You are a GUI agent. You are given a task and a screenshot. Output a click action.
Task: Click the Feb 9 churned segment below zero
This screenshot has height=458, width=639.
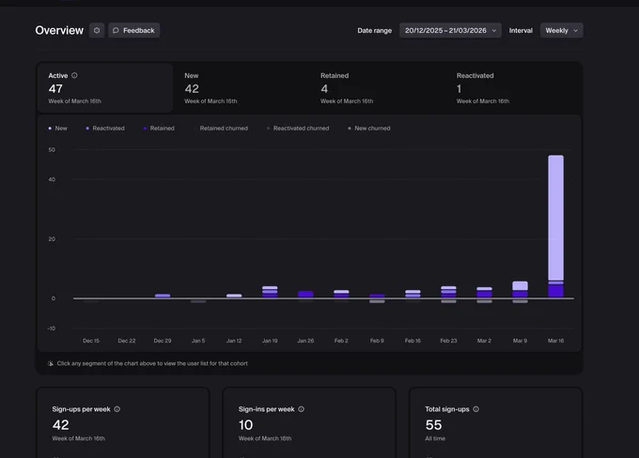pos(377,301)
